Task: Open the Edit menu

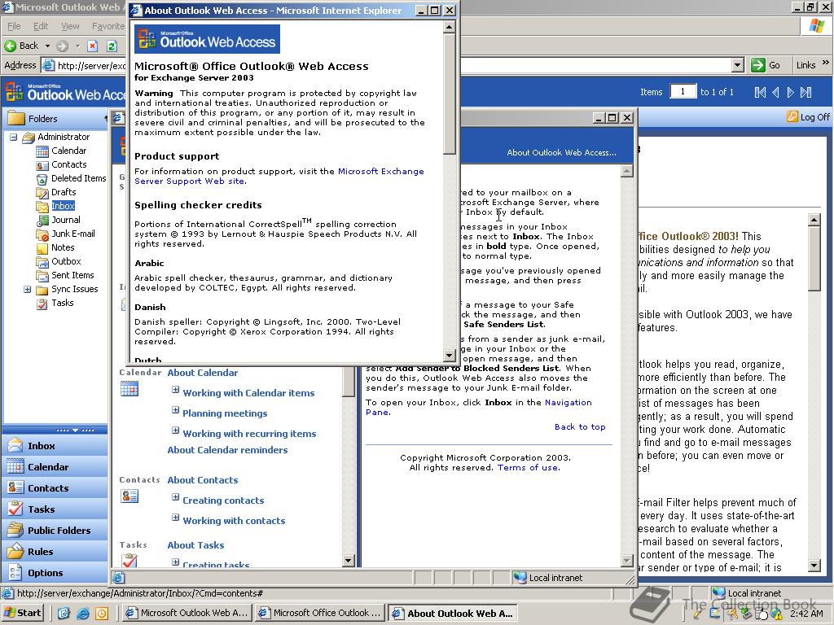Action: 41,26
